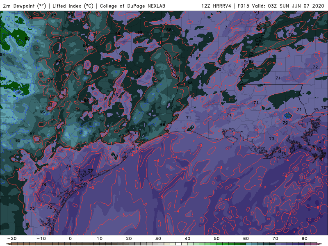Click the 10 label on the color scale

(x=100, y=239)
